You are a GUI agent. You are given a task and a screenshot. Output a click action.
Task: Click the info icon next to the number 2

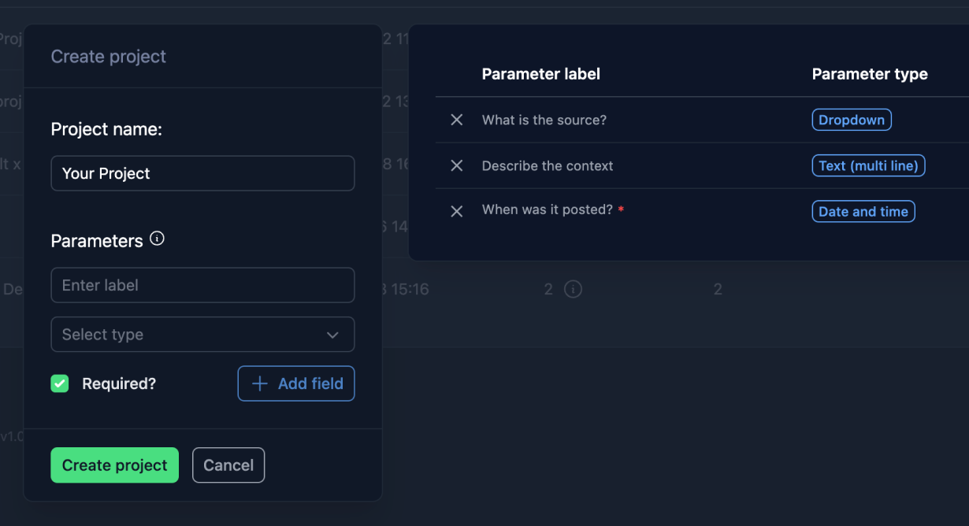pyautogui.click(x=574, y=290)
